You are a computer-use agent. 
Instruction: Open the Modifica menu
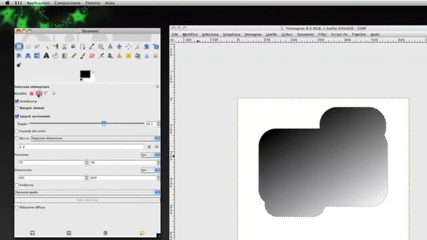tap(189, 35)
